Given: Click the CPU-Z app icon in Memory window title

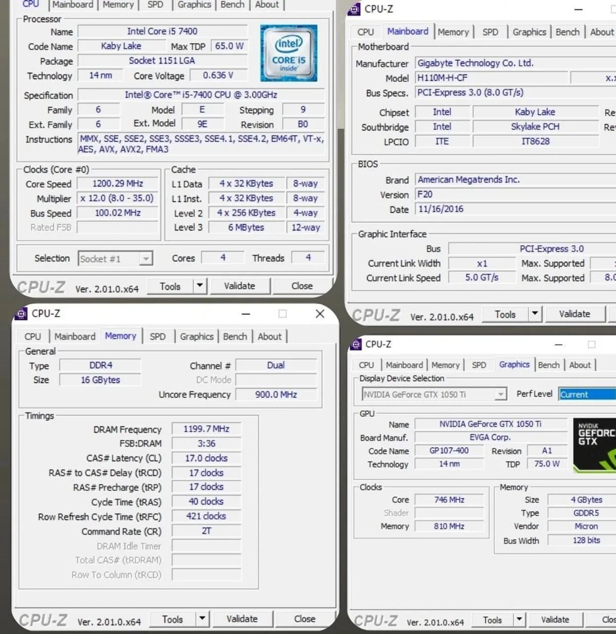Looking at the screenshot, I should [x=21, y=314].
